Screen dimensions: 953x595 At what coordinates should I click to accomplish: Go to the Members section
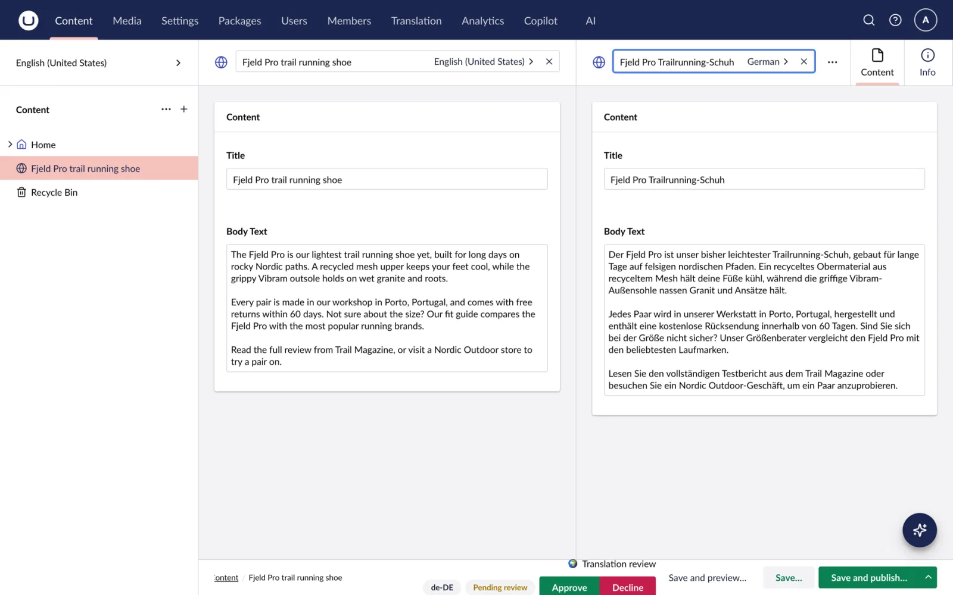tap(349, 21)
